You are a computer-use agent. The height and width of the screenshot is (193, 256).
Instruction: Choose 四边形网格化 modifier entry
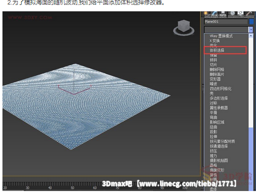tap(220, 89)
